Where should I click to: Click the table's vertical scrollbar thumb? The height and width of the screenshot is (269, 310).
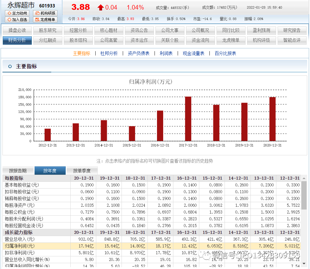tap(304, 196)
